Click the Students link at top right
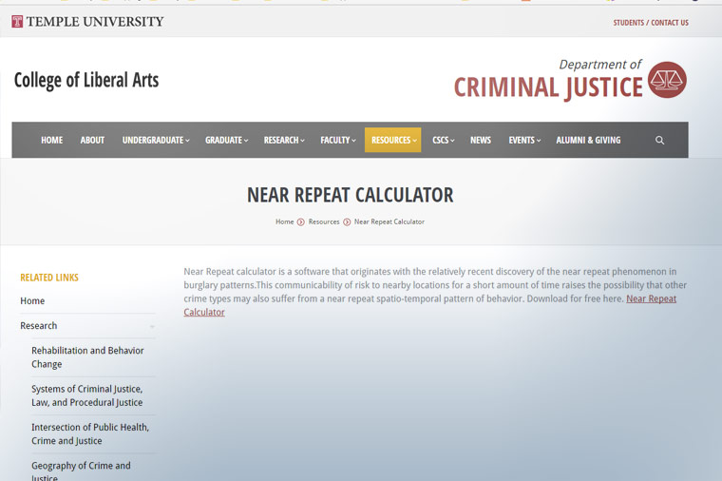The width and height of the screenshot is (722, 481). tap(629, 23)
